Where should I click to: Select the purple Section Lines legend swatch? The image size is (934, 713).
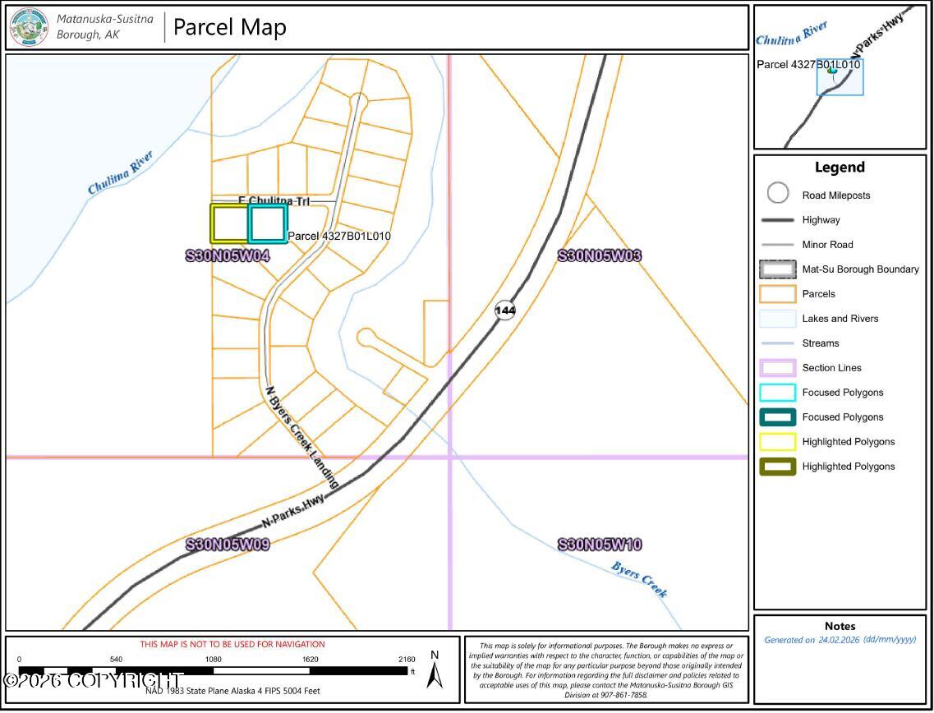777,368
